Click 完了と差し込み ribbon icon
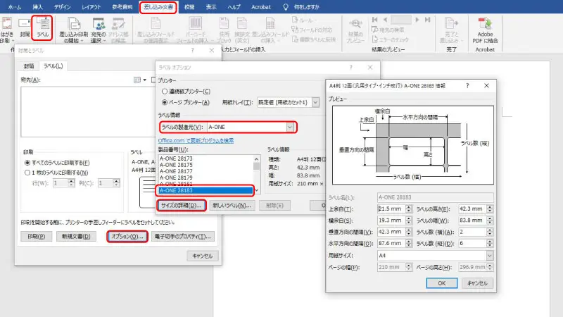563x317 pixels. click(451, 30)
